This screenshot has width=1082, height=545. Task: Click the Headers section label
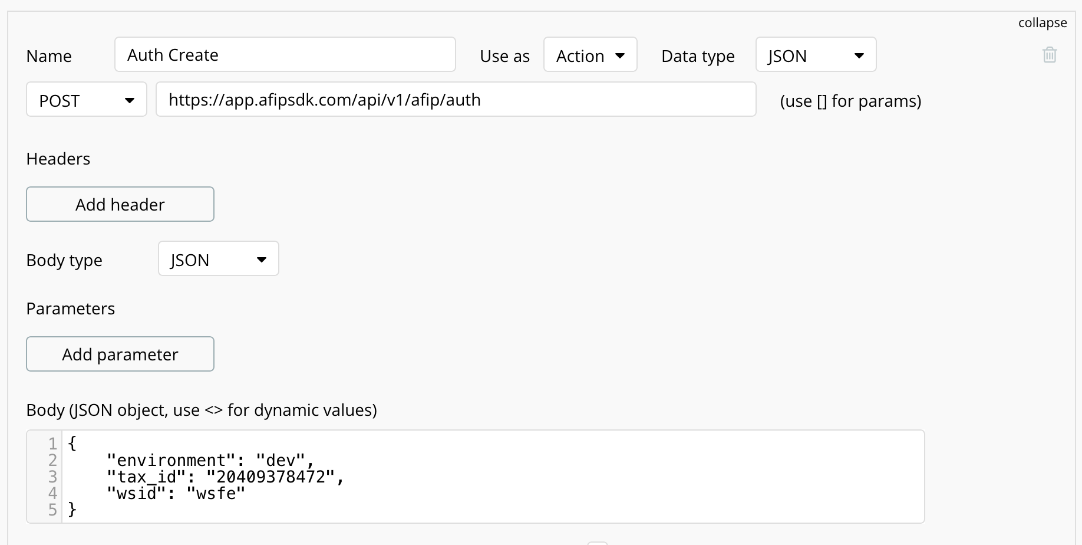coord(58,159)
